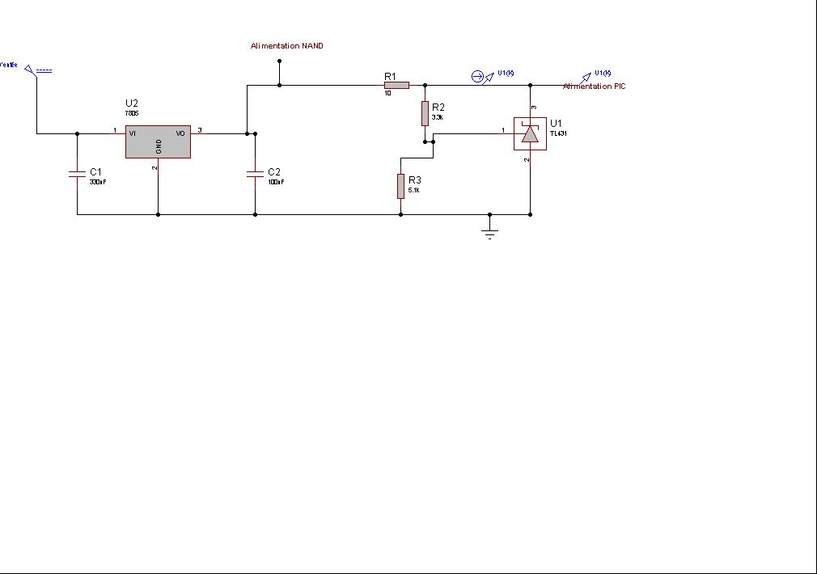Image resolution: width=817 pixels, height=574 pixels.
Task: Select the voltage probe beside Alimentation PIC
Action: 585,78
